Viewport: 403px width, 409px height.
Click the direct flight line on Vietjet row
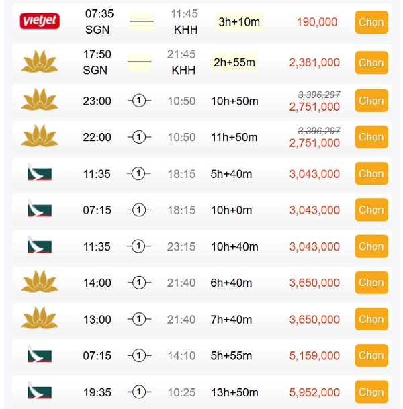(x=141, y=22)
